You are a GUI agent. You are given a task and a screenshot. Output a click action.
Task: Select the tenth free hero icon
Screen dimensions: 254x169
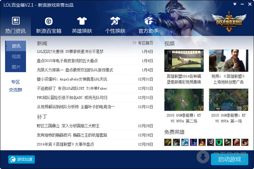coord(245,142)
